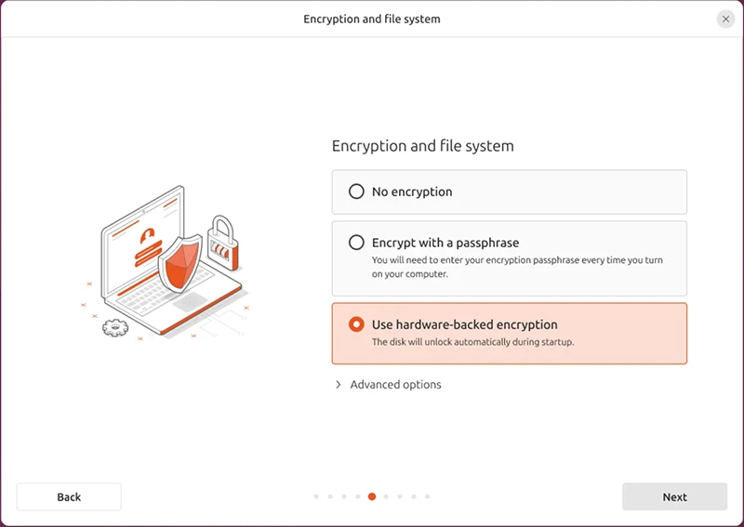Click the text about disk unlocking automatically
Viewport: 744px width, 527px height.
point(472,342)
